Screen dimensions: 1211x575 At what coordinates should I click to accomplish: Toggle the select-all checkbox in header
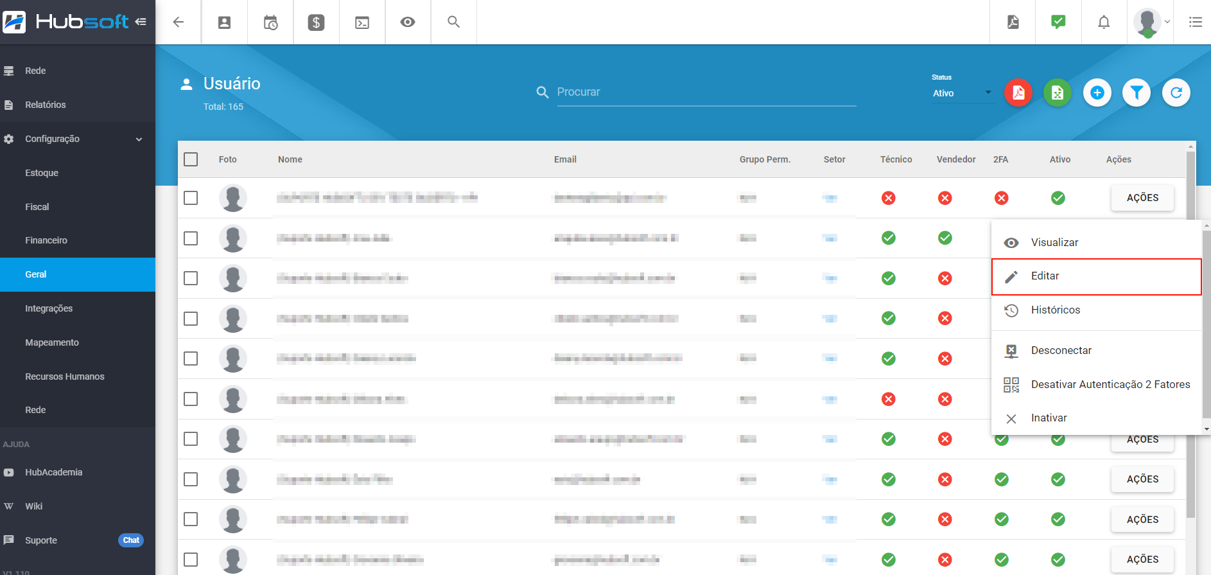[191, 159]
